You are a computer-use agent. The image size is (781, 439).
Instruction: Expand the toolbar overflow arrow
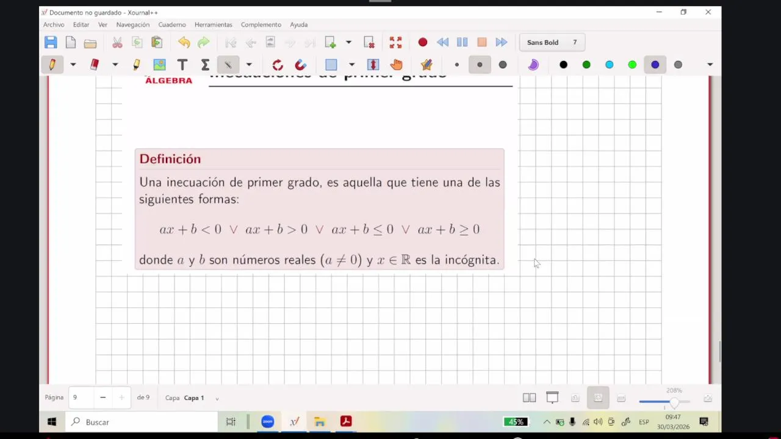[710, 65]
